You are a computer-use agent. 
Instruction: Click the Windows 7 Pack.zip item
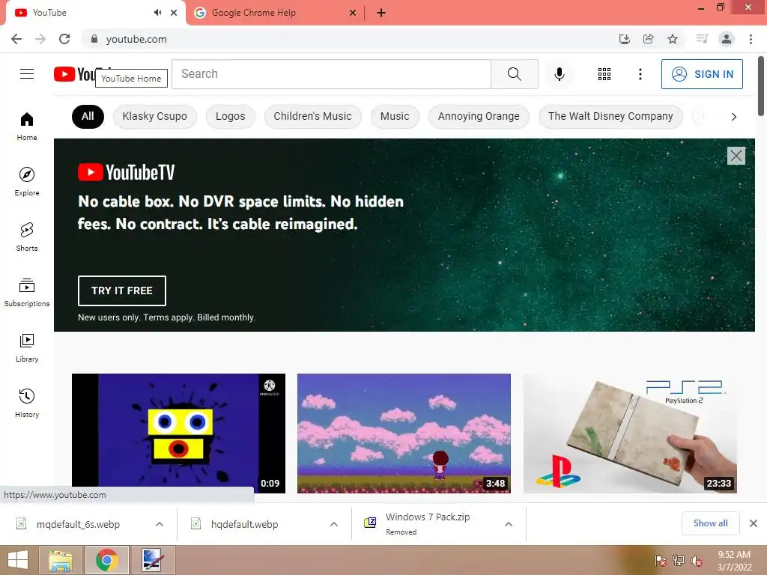[428, 523]
